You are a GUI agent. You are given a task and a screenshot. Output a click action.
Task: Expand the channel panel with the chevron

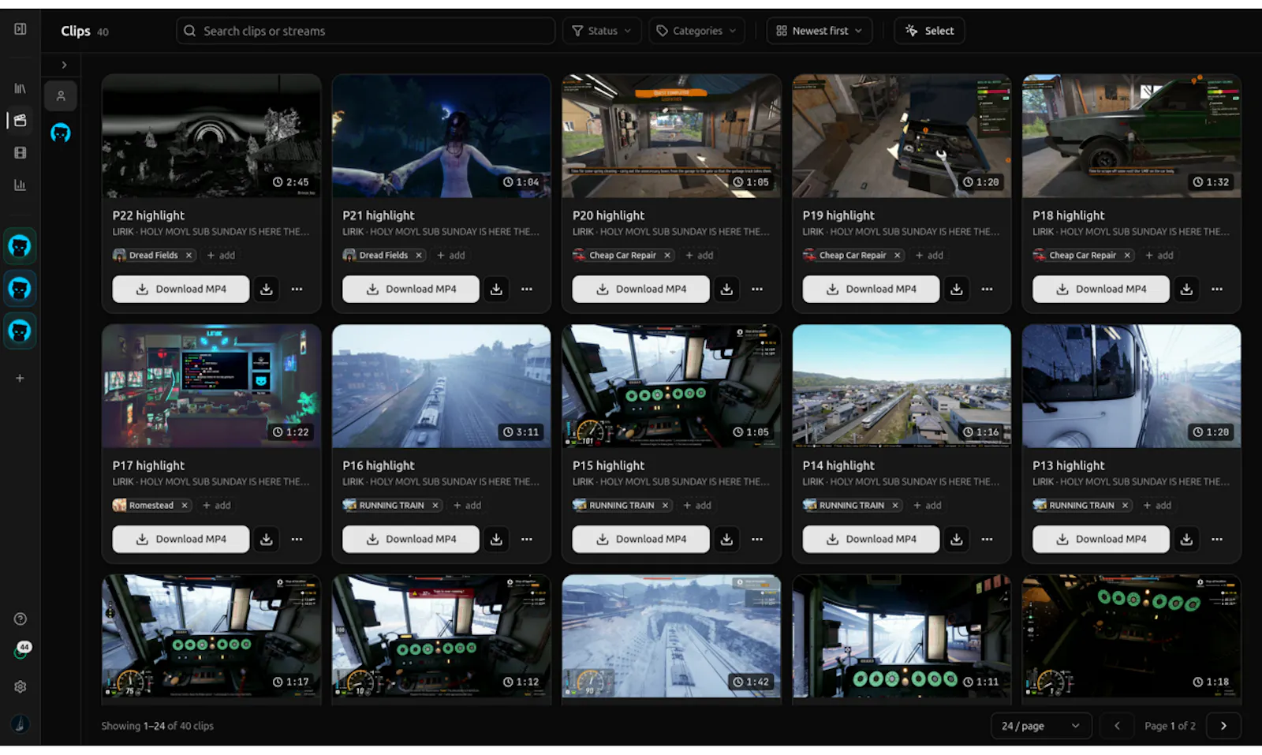[64, 65]
